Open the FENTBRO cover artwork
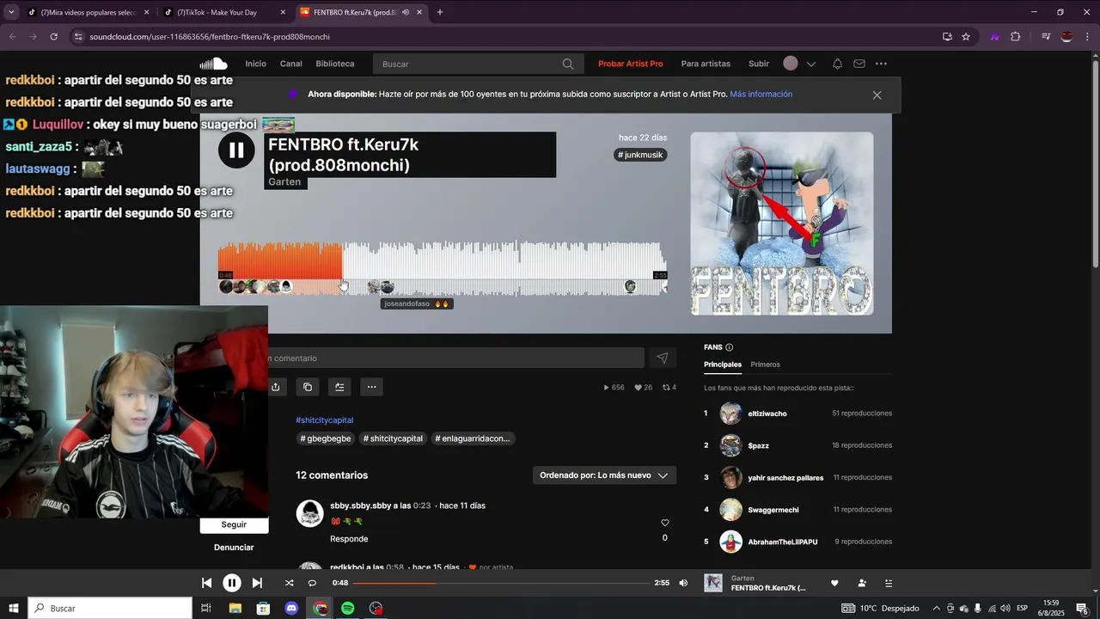Screen dimensions: 1100x619 pyautogui.click(x=782, y=224)
